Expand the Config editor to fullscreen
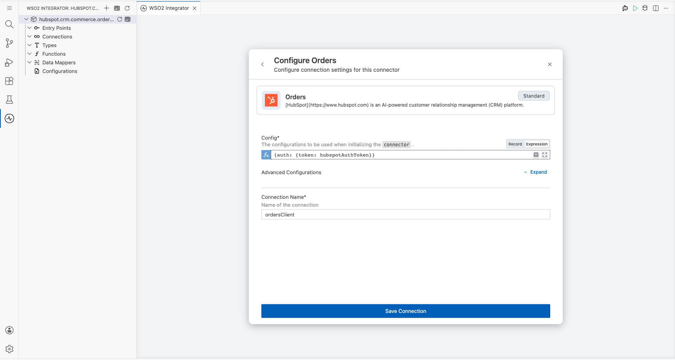The image size is (675, 360). click(545, 155)
